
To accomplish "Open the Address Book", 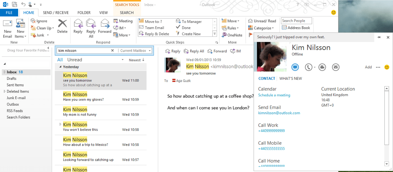I will pos(296,28).
